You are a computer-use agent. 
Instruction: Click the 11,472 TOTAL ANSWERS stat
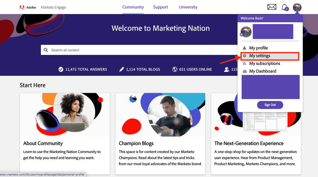pos(82,70)
